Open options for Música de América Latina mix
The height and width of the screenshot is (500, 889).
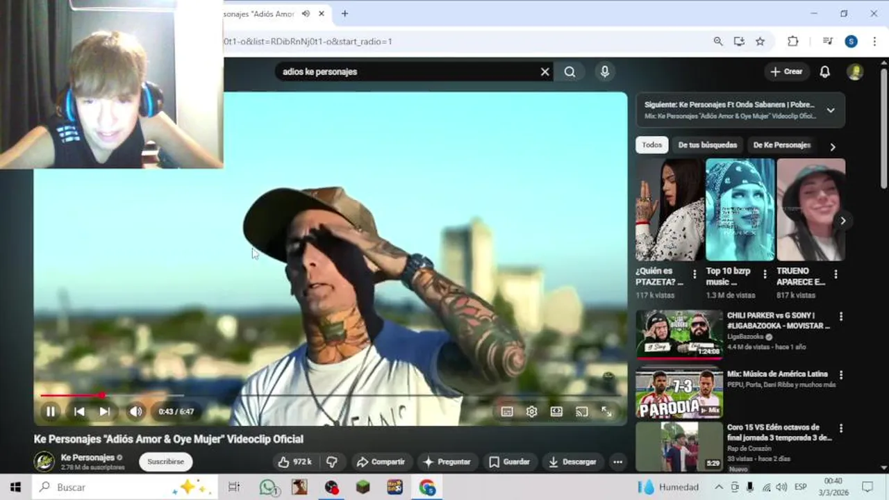[841, 375]
